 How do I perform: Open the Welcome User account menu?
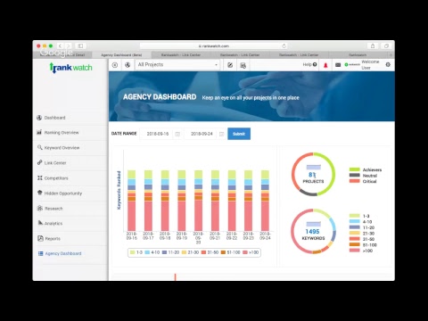(370, 64)
